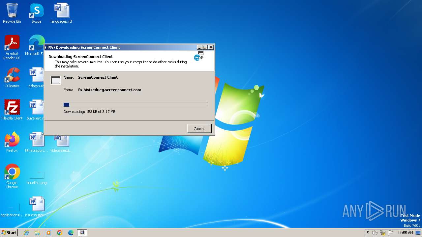Open File Explorer from the taskbar
Image resolution: width=422 pixels, height=237 pixels.
pyautogui.click(x=37, y=233)
